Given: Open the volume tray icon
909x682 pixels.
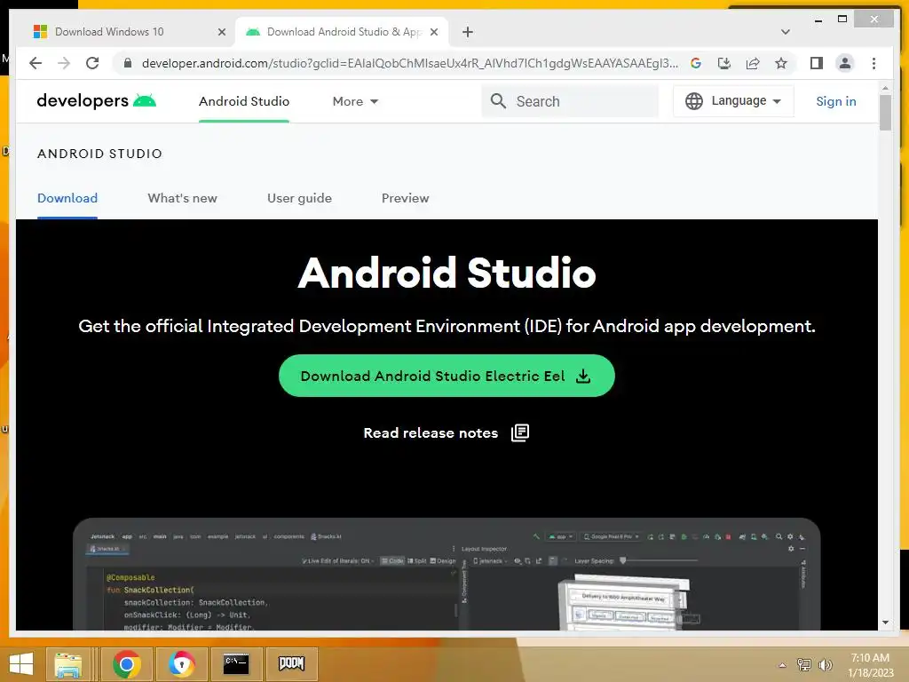Looking at the screenshot, I should click(825, 664).
